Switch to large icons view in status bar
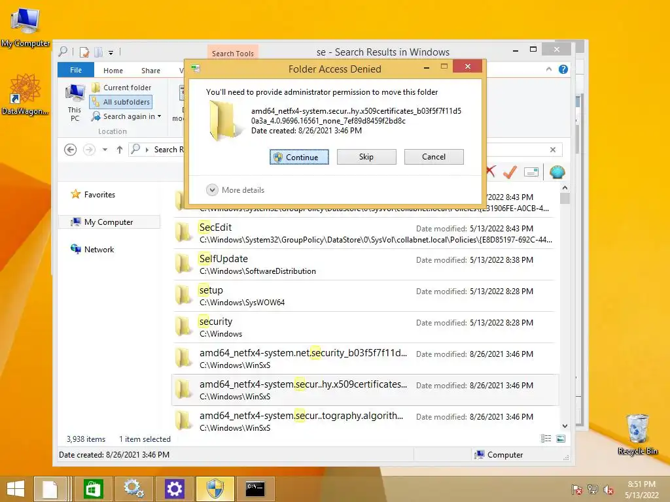Viewport: 670px width, 502px height. [561, 439]
